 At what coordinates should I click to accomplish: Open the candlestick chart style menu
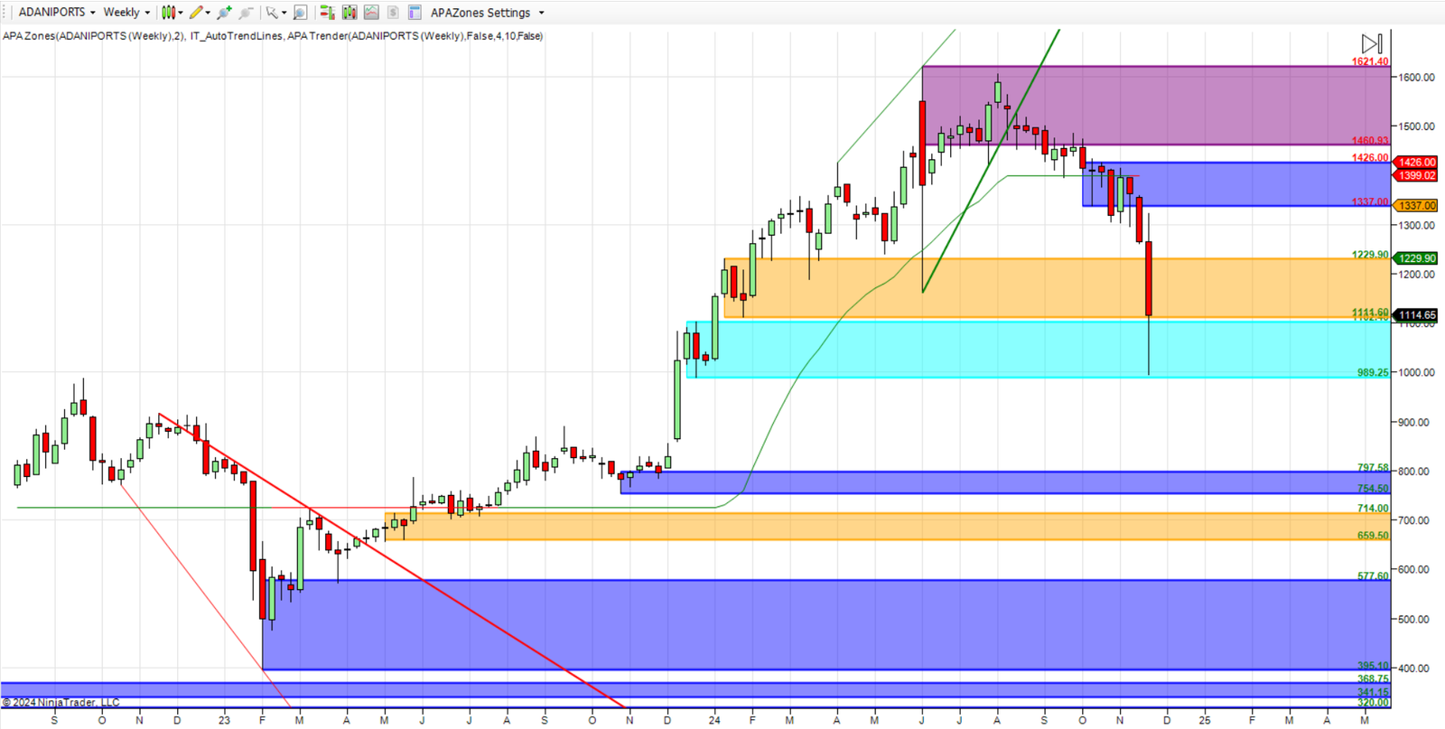click(x=171, y=13)
